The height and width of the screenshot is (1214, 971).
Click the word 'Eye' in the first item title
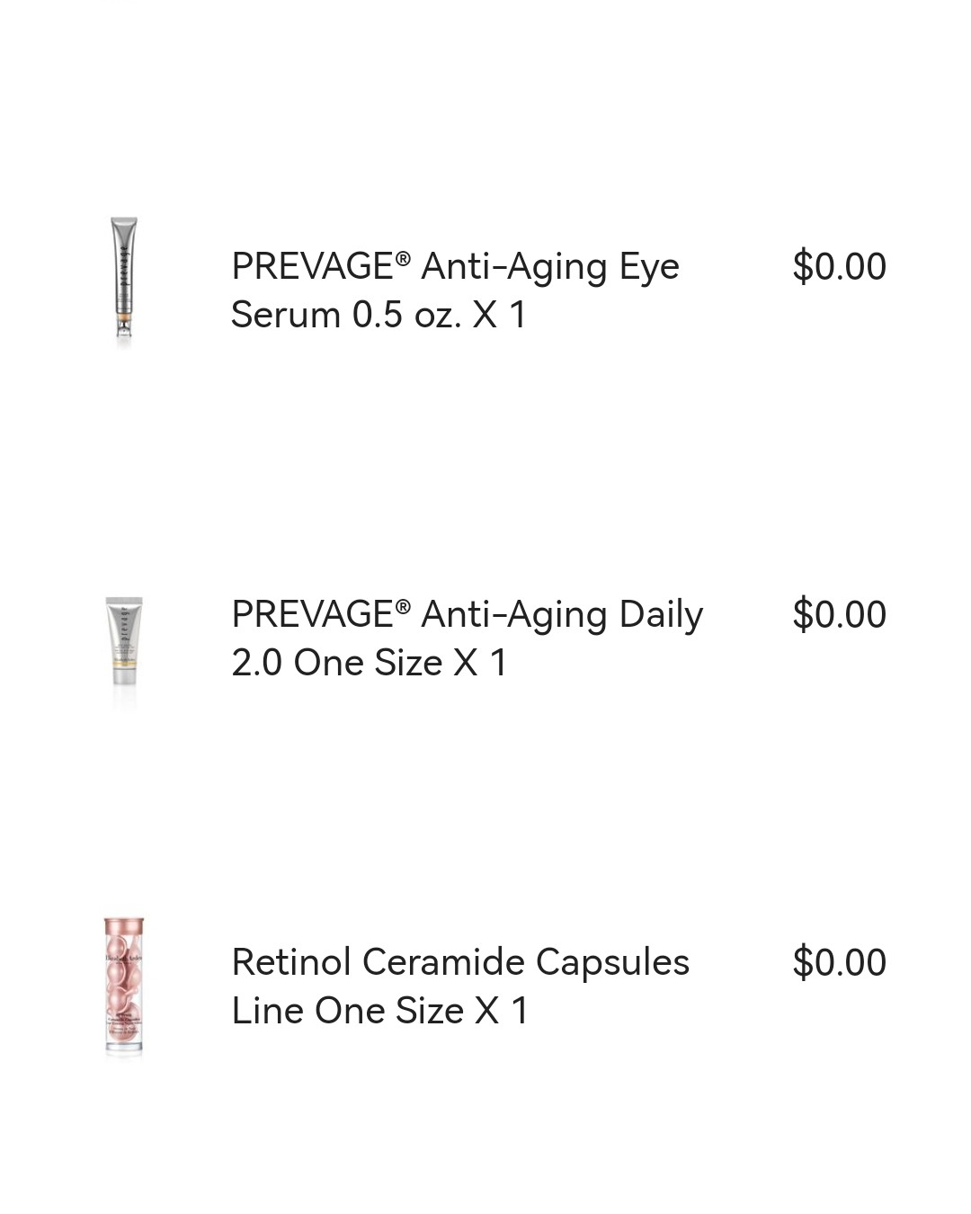click(649, 269)
